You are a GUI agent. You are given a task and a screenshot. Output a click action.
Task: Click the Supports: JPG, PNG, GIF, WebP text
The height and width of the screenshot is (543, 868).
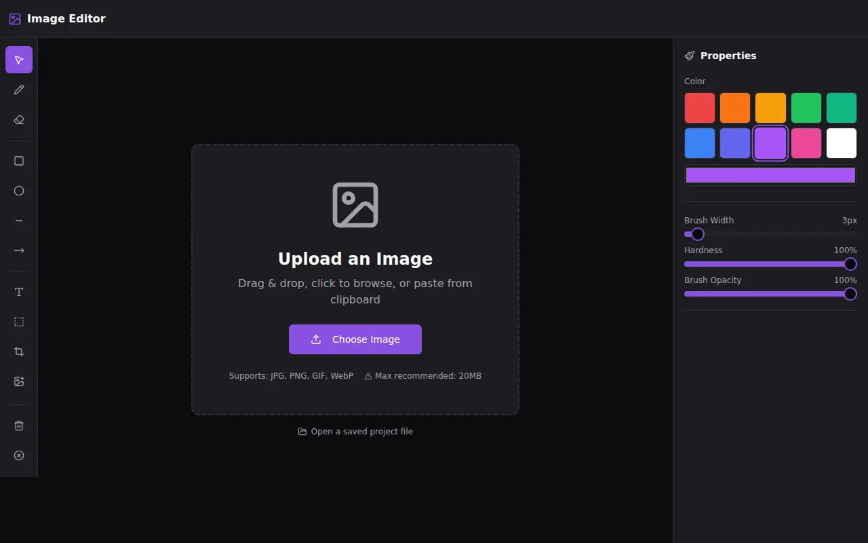[x=291, y=376]
